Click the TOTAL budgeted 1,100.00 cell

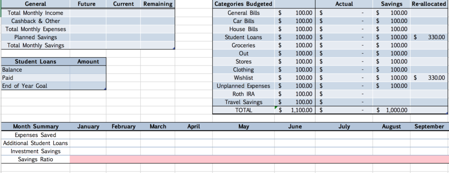tap(295, 110)
